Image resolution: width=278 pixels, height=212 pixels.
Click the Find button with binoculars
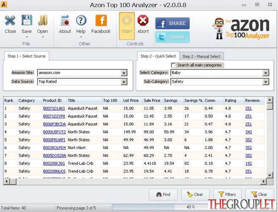[163, 195]
